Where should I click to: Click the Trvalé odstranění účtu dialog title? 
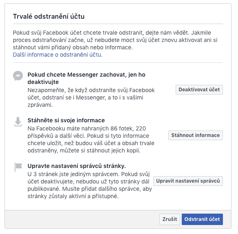49,16
